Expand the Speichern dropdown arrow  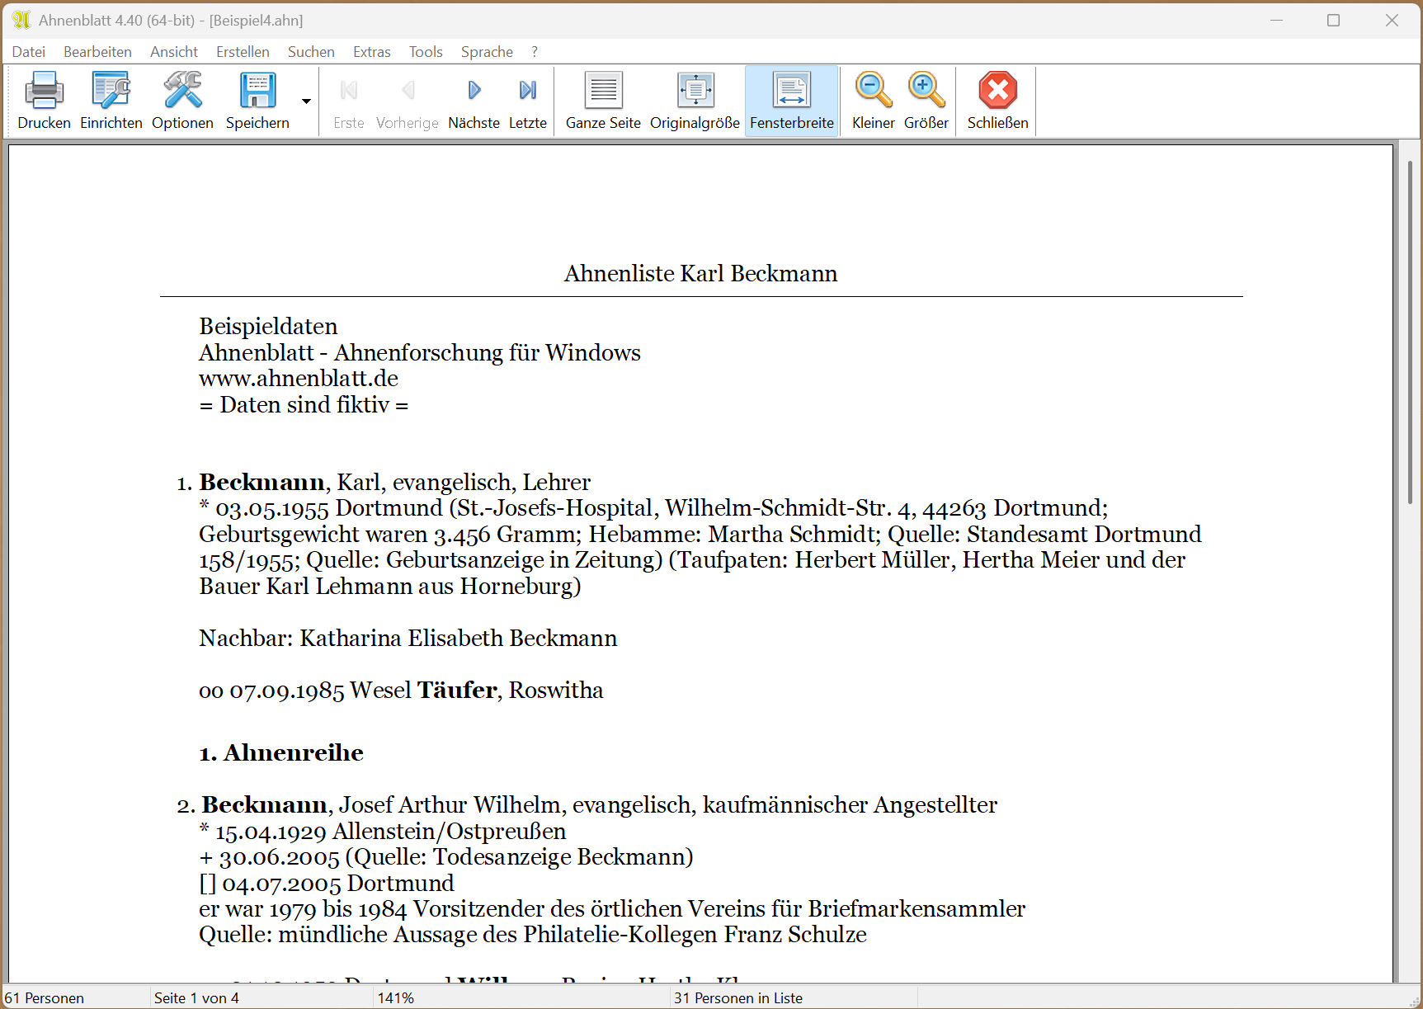[x=306, y=101]
